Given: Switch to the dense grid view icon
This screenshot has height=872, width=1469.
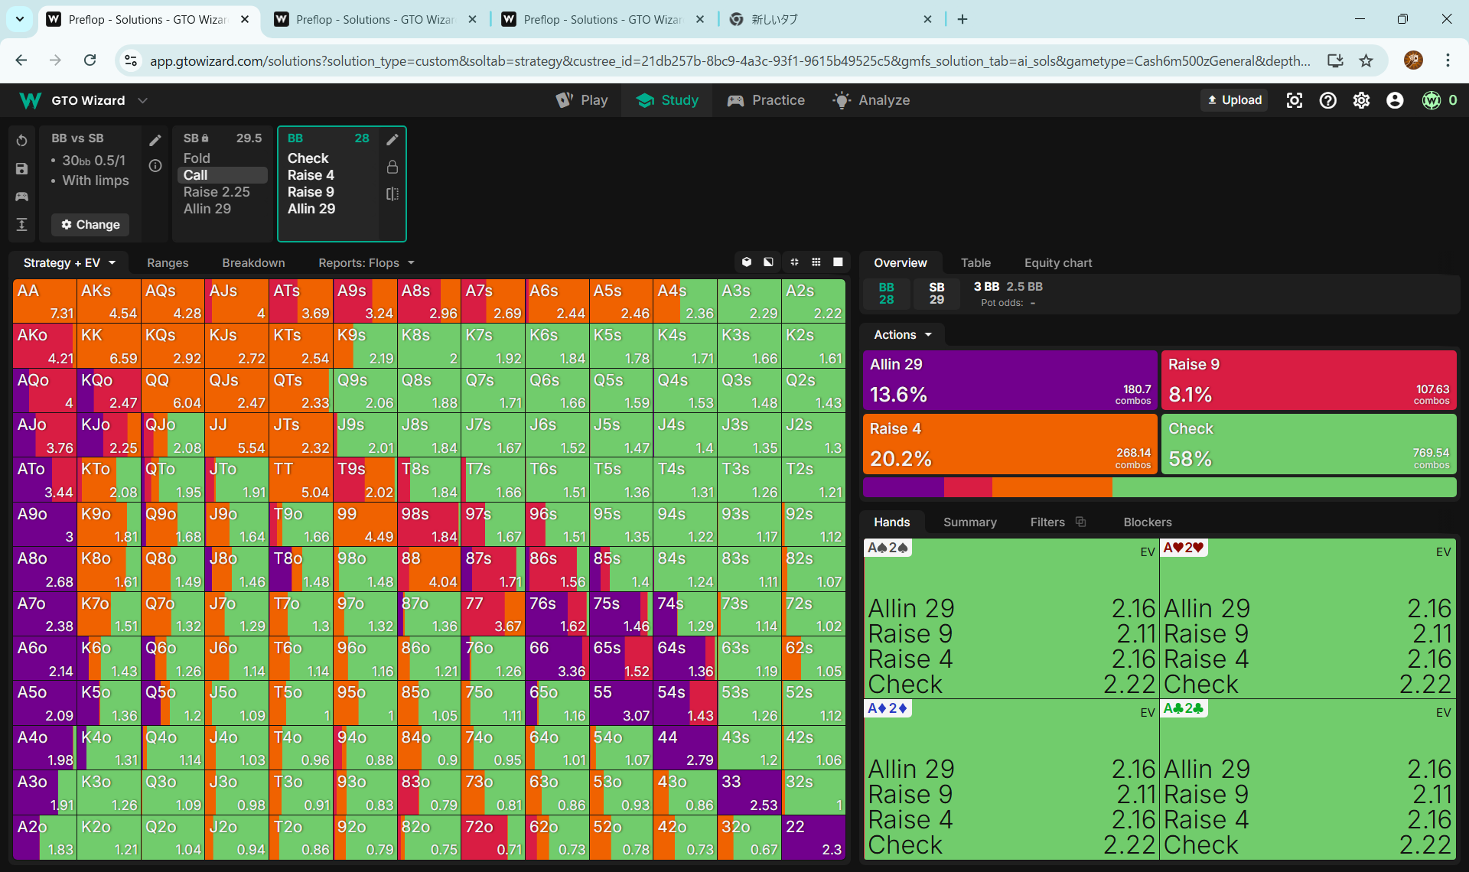Looking at the screenshot, I should coord(816,262).
